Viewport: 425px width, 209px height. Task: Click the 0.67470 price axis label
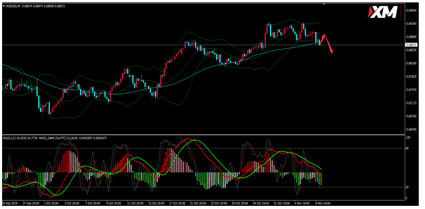[411, 89]
